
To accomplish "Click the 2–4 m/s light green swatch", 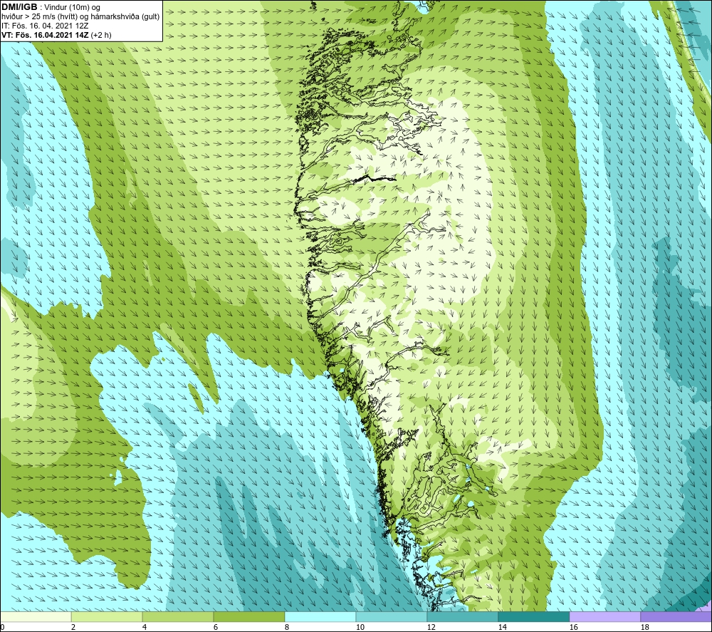I will pos(107,617).
